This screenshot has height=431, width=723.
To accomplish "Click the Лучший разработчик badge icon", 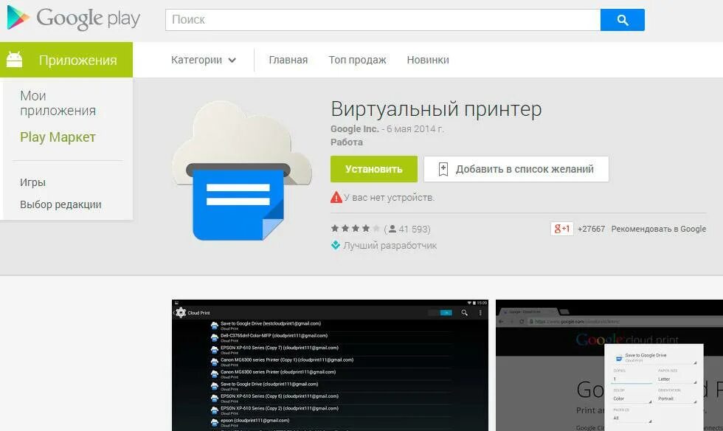I will pyautogui.click(x=336, y=245).
